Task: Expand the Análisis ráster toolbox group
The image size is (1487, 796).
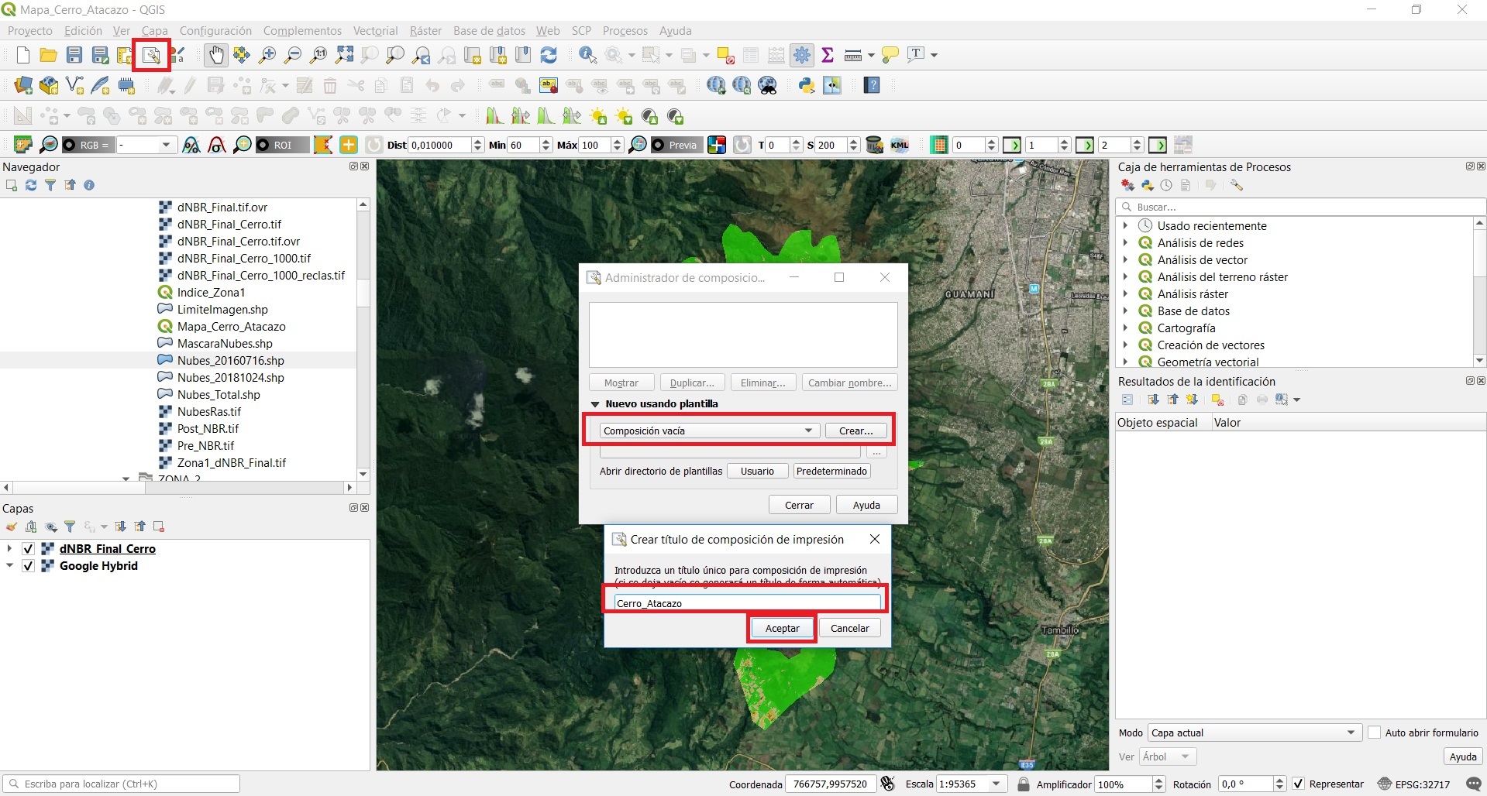Action: pos(1125,294)
